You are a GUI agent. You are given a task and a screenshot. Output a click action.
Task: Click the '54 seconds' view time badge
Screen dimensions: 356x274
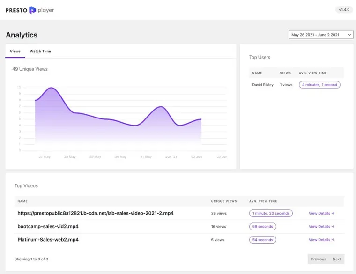pyautogui.click(x=263, y=240)
